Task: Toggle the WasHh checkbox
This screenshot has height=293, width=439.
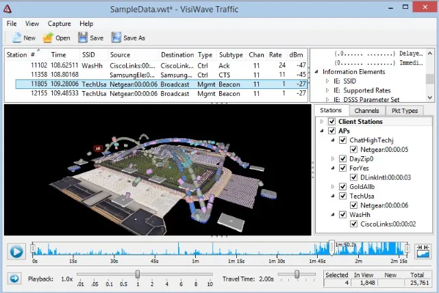Action: [x=342, y=215]
